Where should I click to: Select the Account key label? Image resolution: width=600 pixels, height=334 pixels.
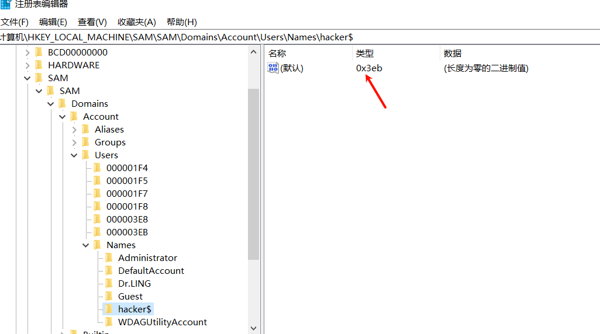[101, 117]
